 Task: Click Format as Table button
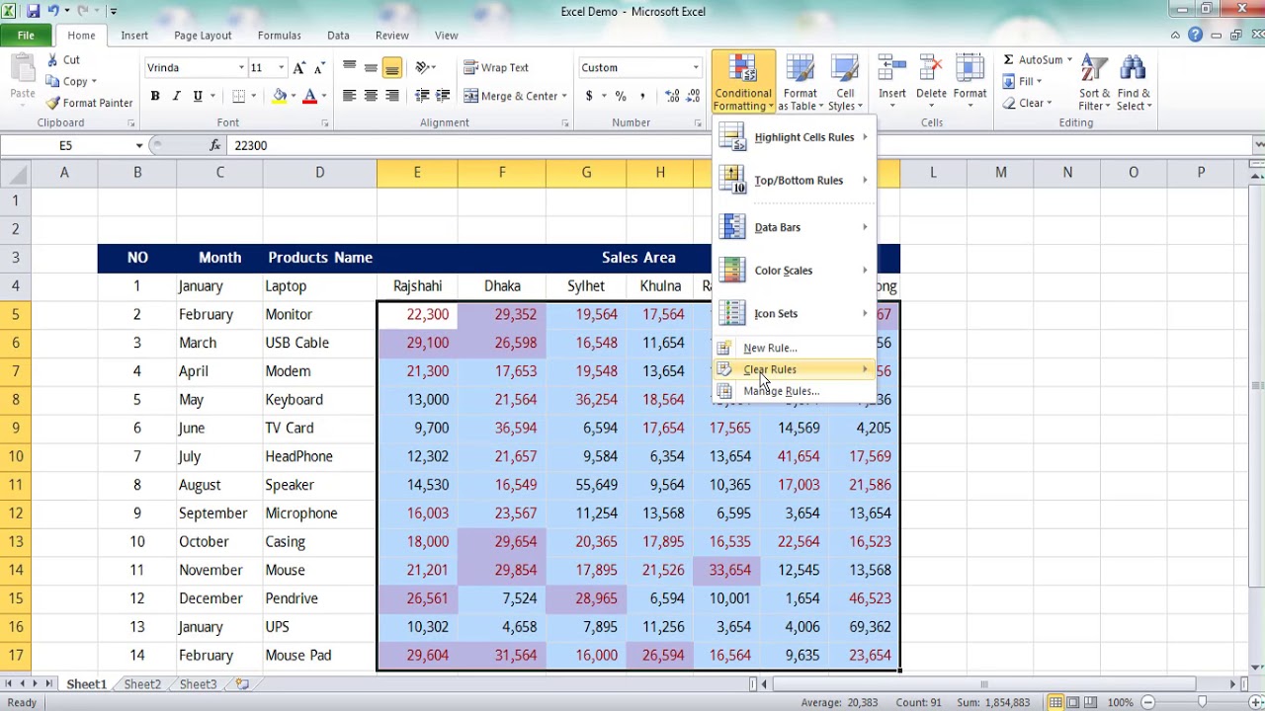[x=800, y=82]
